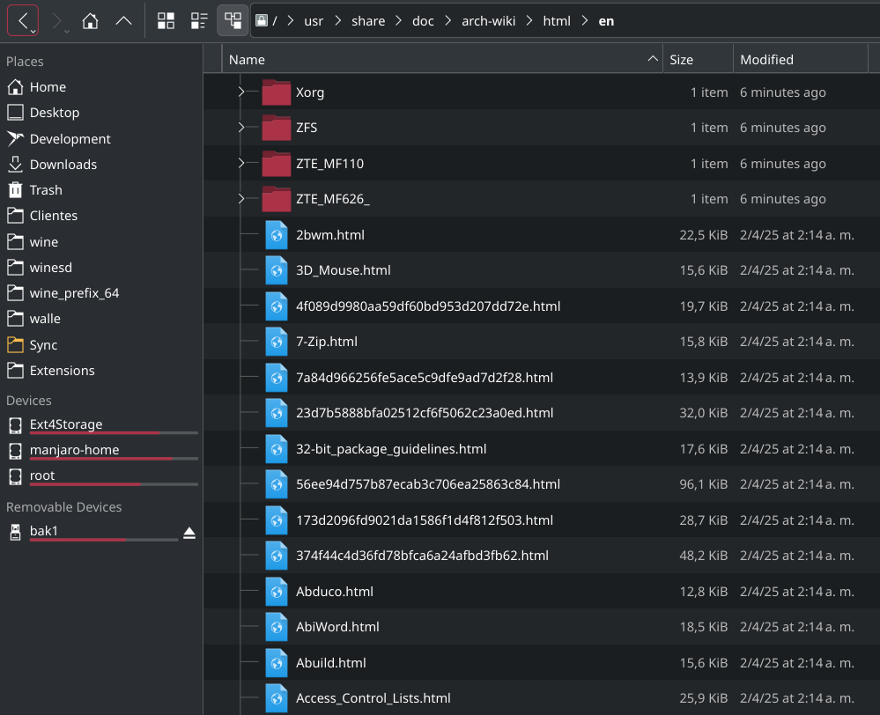The width and height of the screenshot is (880, 715).
Task: Select file 7a84d966256fe5ace5c9dfe9ad7d2f28.html
Action: pyautogui.click(x=425, y=378)
